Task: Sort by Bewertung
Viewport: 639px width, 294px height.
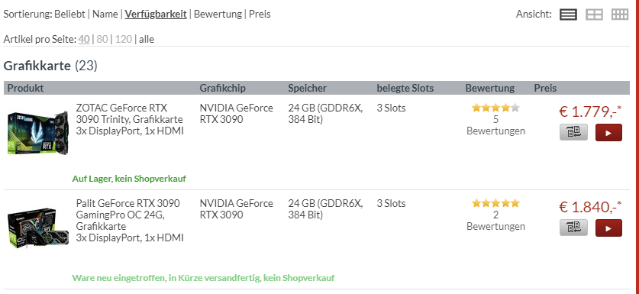Action: point(218,15)
